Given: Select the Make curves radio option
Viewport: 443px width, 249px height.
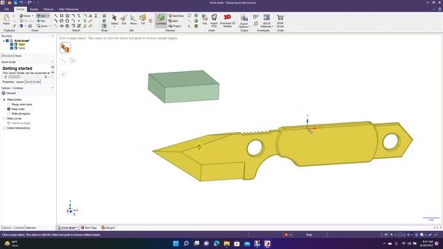Looking at the screenshot, I should click(x=4, y=118).
